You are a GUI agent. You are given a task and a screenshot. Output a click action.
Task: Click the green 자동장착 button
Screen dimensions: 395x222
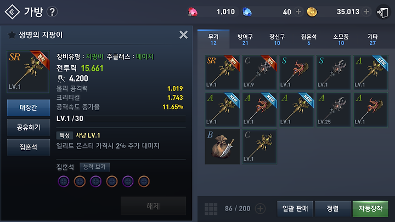tap(370, 208)
